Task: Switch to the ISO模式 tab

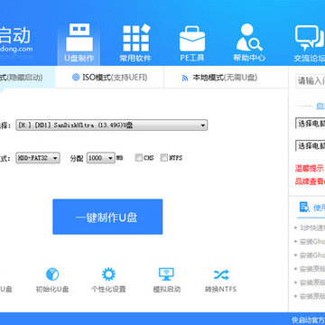Action: pyautogui.click(x=110, y=78)
